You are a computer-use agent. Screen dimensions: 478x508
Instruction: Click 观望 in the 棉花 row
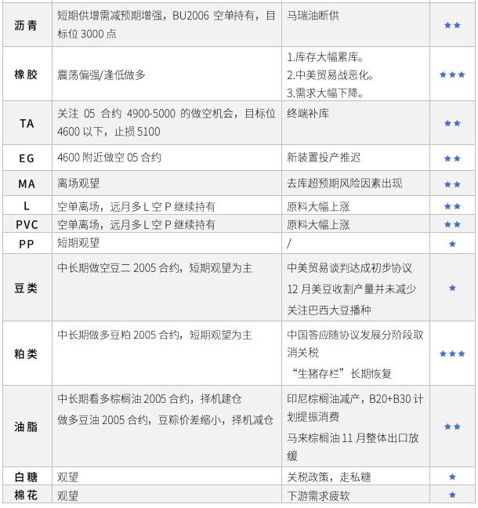(67, 495)
